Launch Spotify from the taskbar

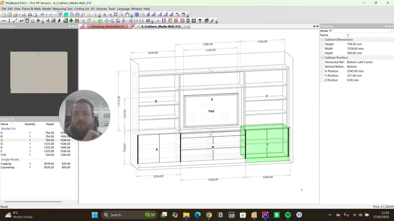(288, 215)
